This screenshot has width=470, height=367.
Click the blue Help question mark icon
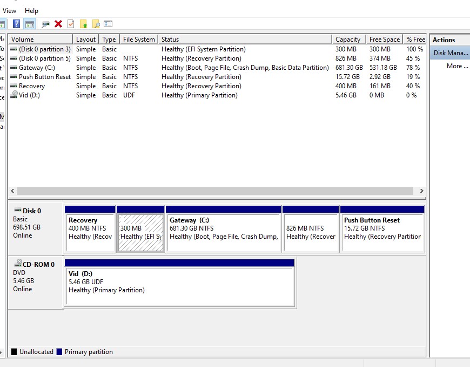coord(17,24)
